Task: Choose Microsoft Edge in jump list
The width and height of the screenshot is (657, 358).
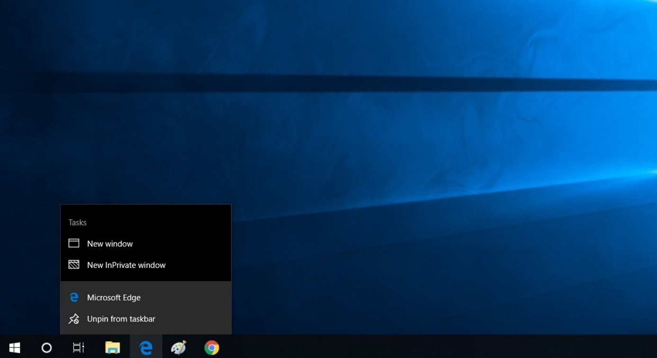Action: point(146,297)
